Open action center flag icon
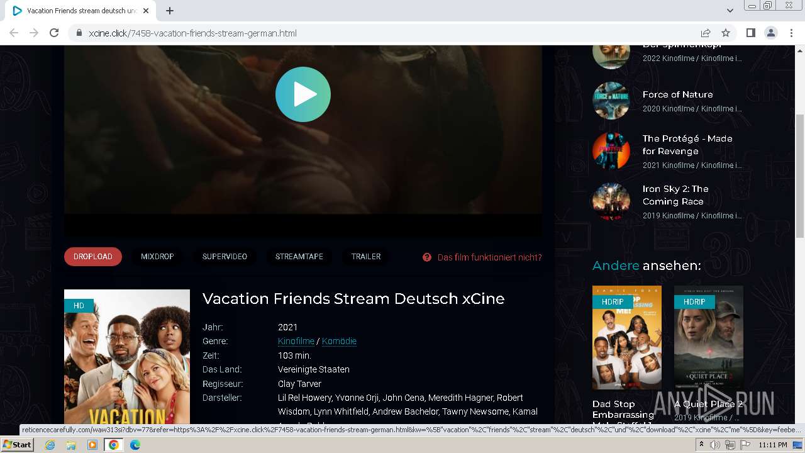The height and width of the screenshot is (453, 805). click(745, 445)
